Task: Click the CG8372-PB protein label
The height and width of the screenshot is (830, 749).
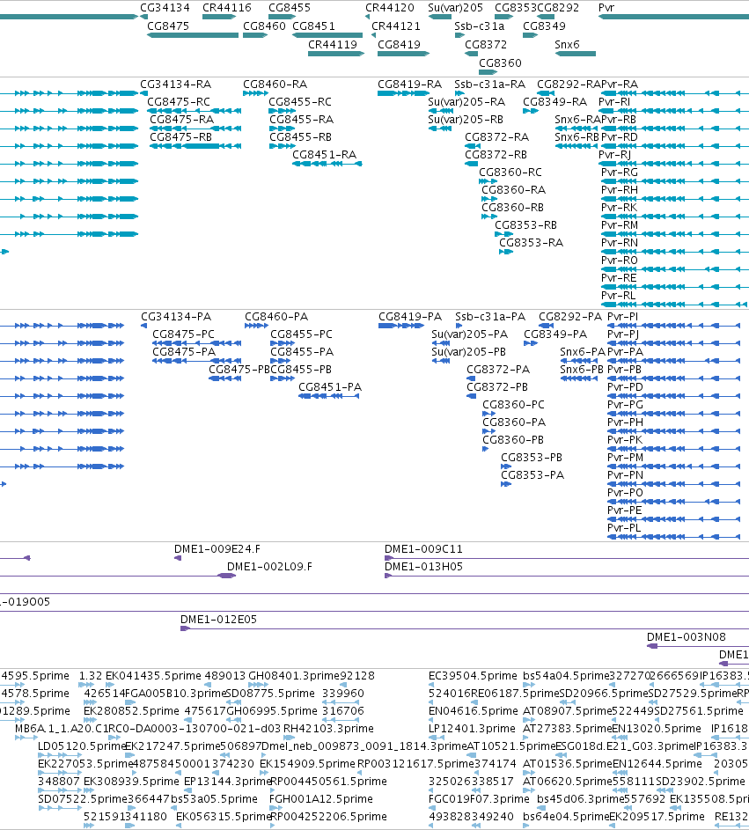Action: 497,387
